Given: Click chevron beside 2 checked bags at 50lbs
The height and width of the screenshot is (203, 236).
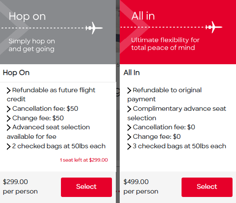Looking at the screenshot, I should (9, 147).
